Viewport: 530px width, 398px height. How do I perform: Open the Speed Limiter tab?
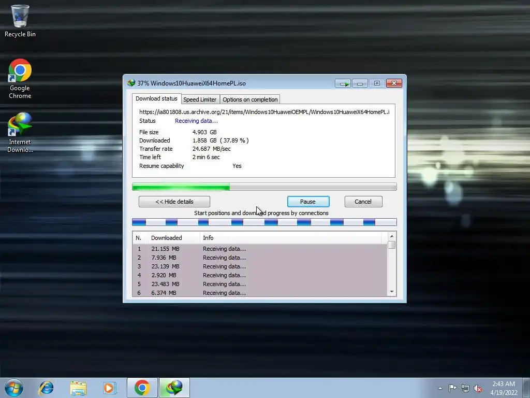point(200,99)
